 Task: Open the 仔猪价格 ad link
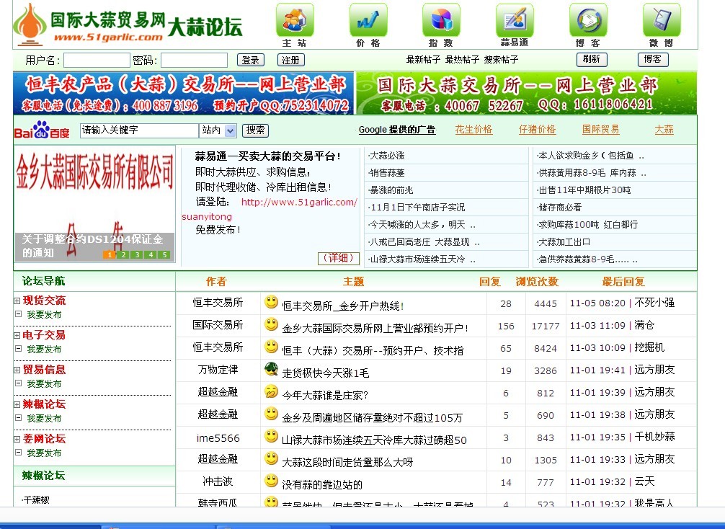538,130
